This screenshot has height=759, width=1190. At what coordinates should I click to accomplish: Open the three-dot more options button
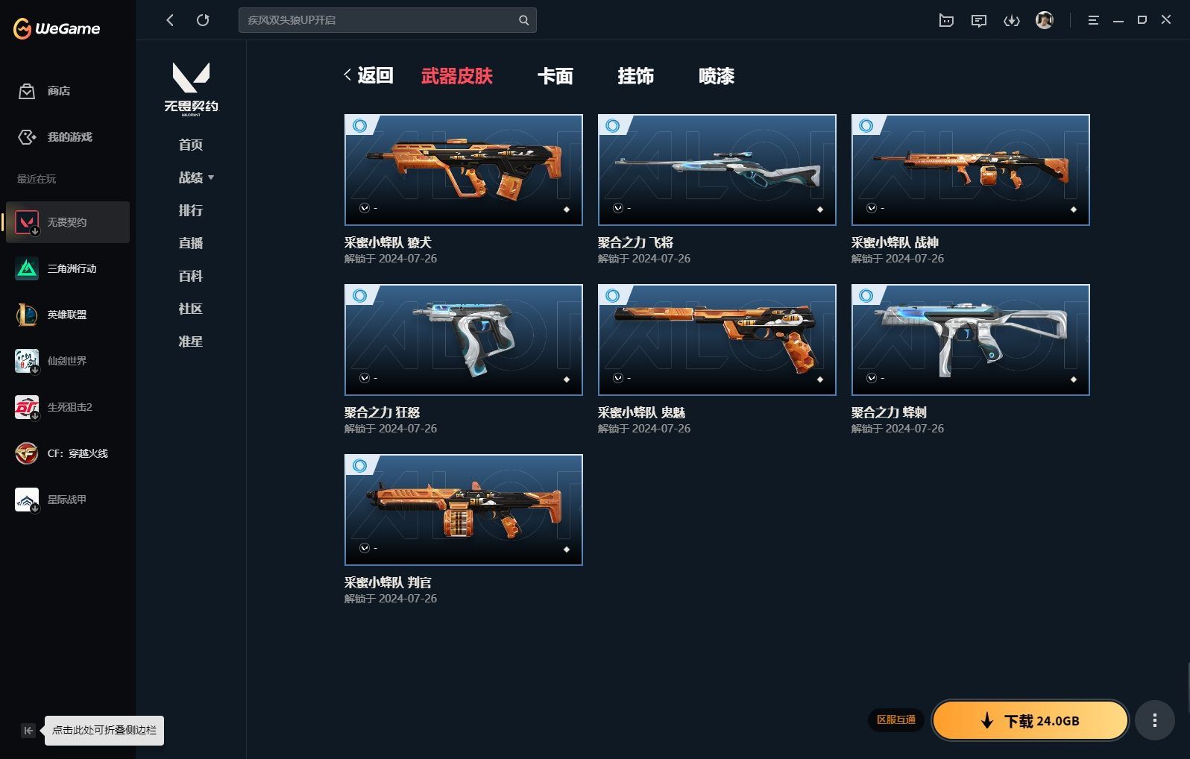[x=1154, y=720]
